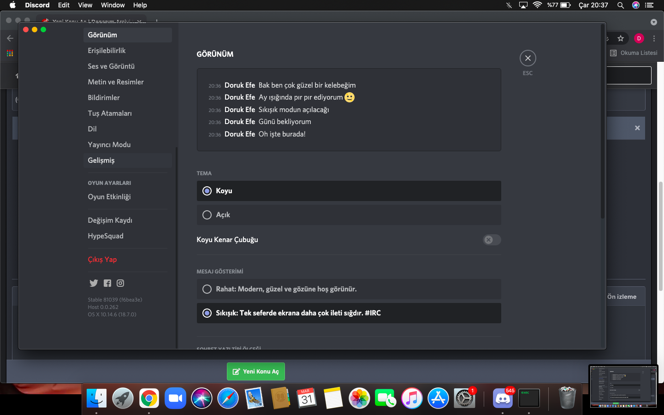664x415 pixels.
Task: Open the HypeSquad section
Action: point(128,236)
